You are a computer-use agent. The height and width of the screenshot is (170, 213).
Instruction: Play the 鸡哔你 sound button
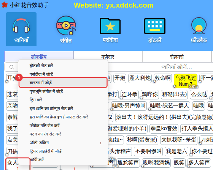(x=150, y=94)
